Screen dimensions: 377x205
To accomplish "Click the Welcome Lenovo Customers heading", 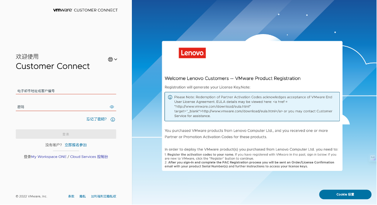I will pyautogui.click(x=232, y=78).
